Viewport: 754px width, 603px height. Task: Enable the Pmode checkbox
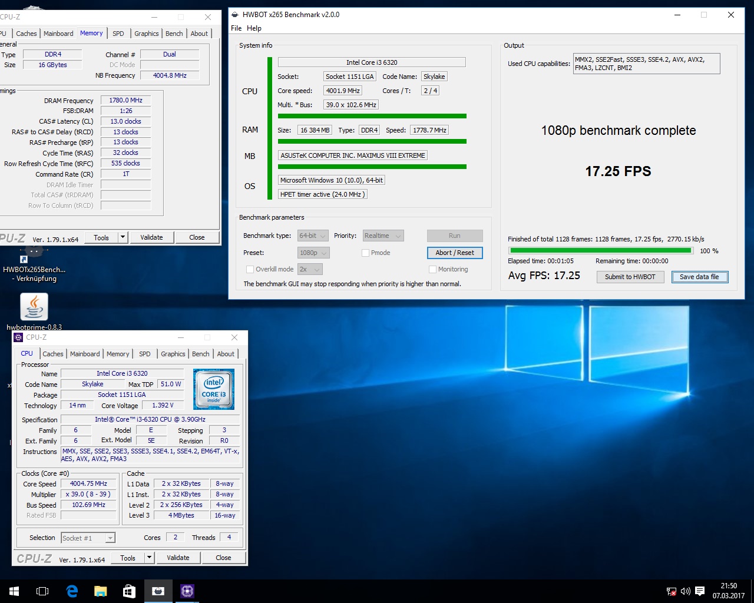(365, 253)
